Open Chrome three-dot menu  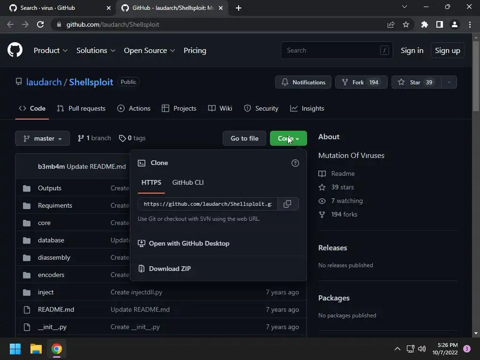[470, 24]
